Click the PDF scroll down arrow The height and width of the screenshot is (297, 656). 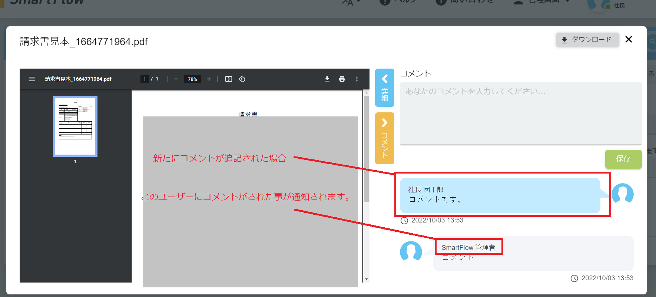[x=366, y=279]
